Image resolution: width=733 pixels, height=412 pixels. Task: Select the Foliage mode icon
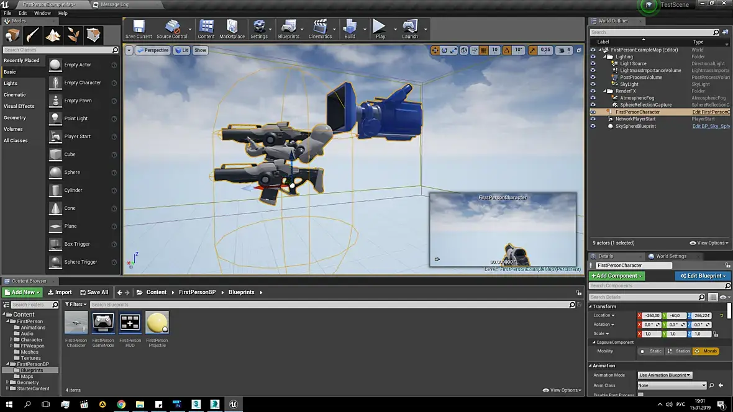73,35
